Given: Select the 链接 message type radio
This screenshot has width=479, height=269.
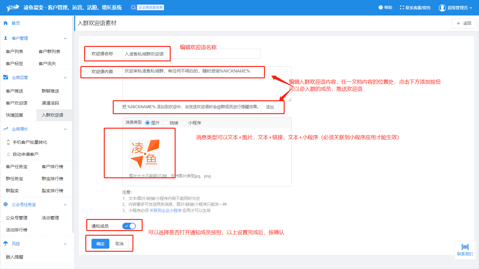Looking at the screenshot, I should [166, 123].
